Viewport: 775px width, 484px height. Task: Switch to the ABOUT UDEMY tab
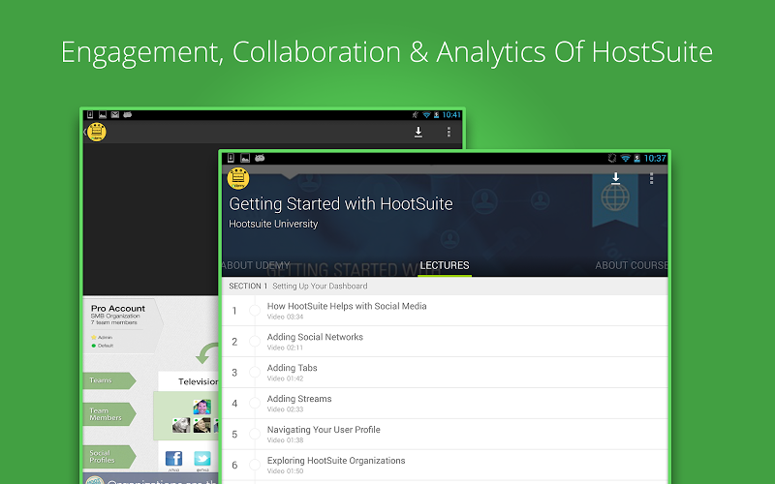pos(255,265)
